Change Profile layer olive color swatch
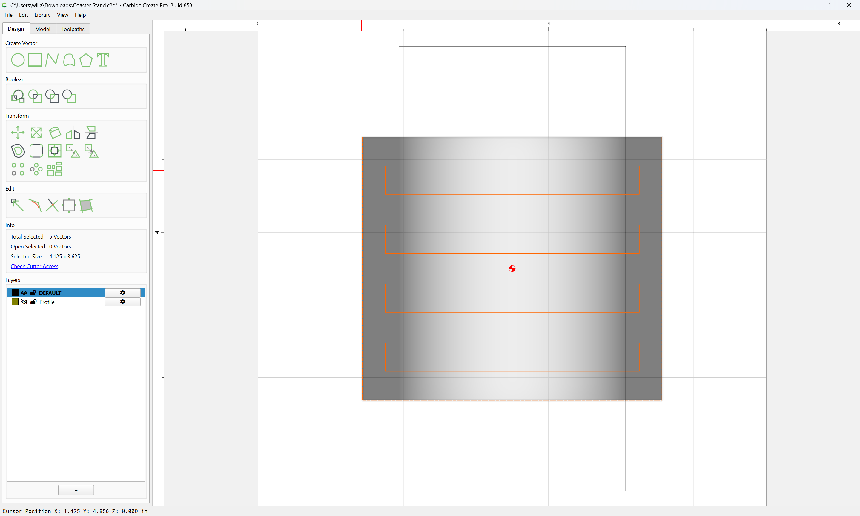This screenshot has width=860, height=516. pyautogui.click(x=15, y=302)
